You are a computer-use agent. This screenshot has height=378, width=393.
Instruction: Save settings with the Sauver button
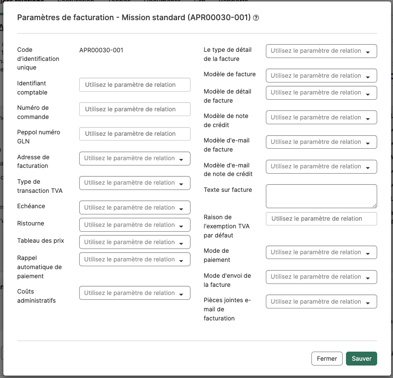point(361,358)
